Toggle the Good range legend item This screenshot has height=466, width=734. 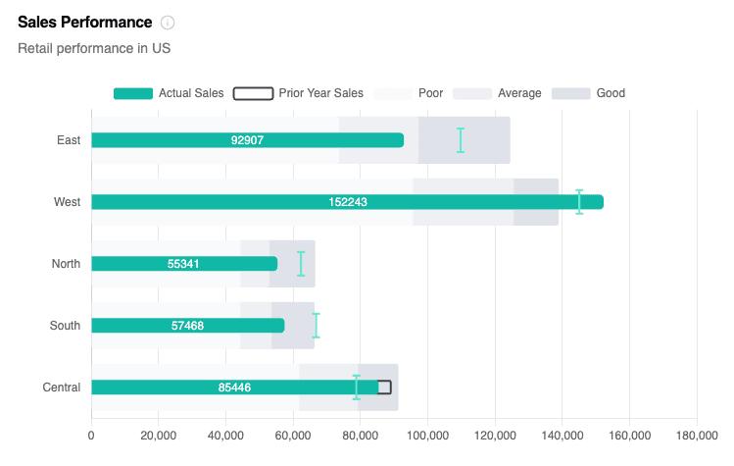click(x=610, y=93)
